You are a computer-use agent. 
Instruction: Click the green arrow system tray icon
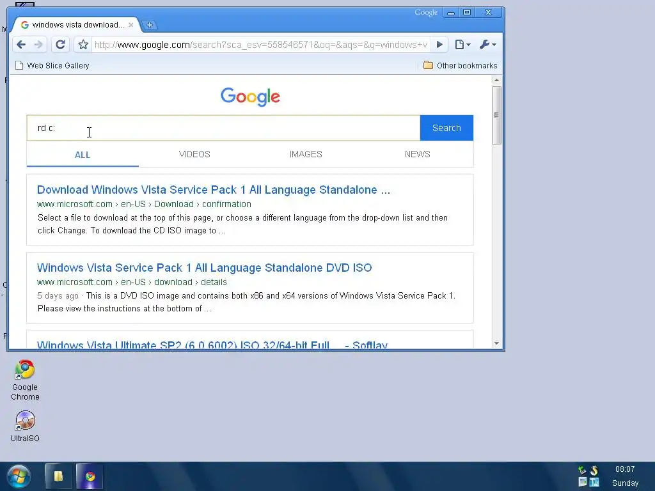pos(582,471)
